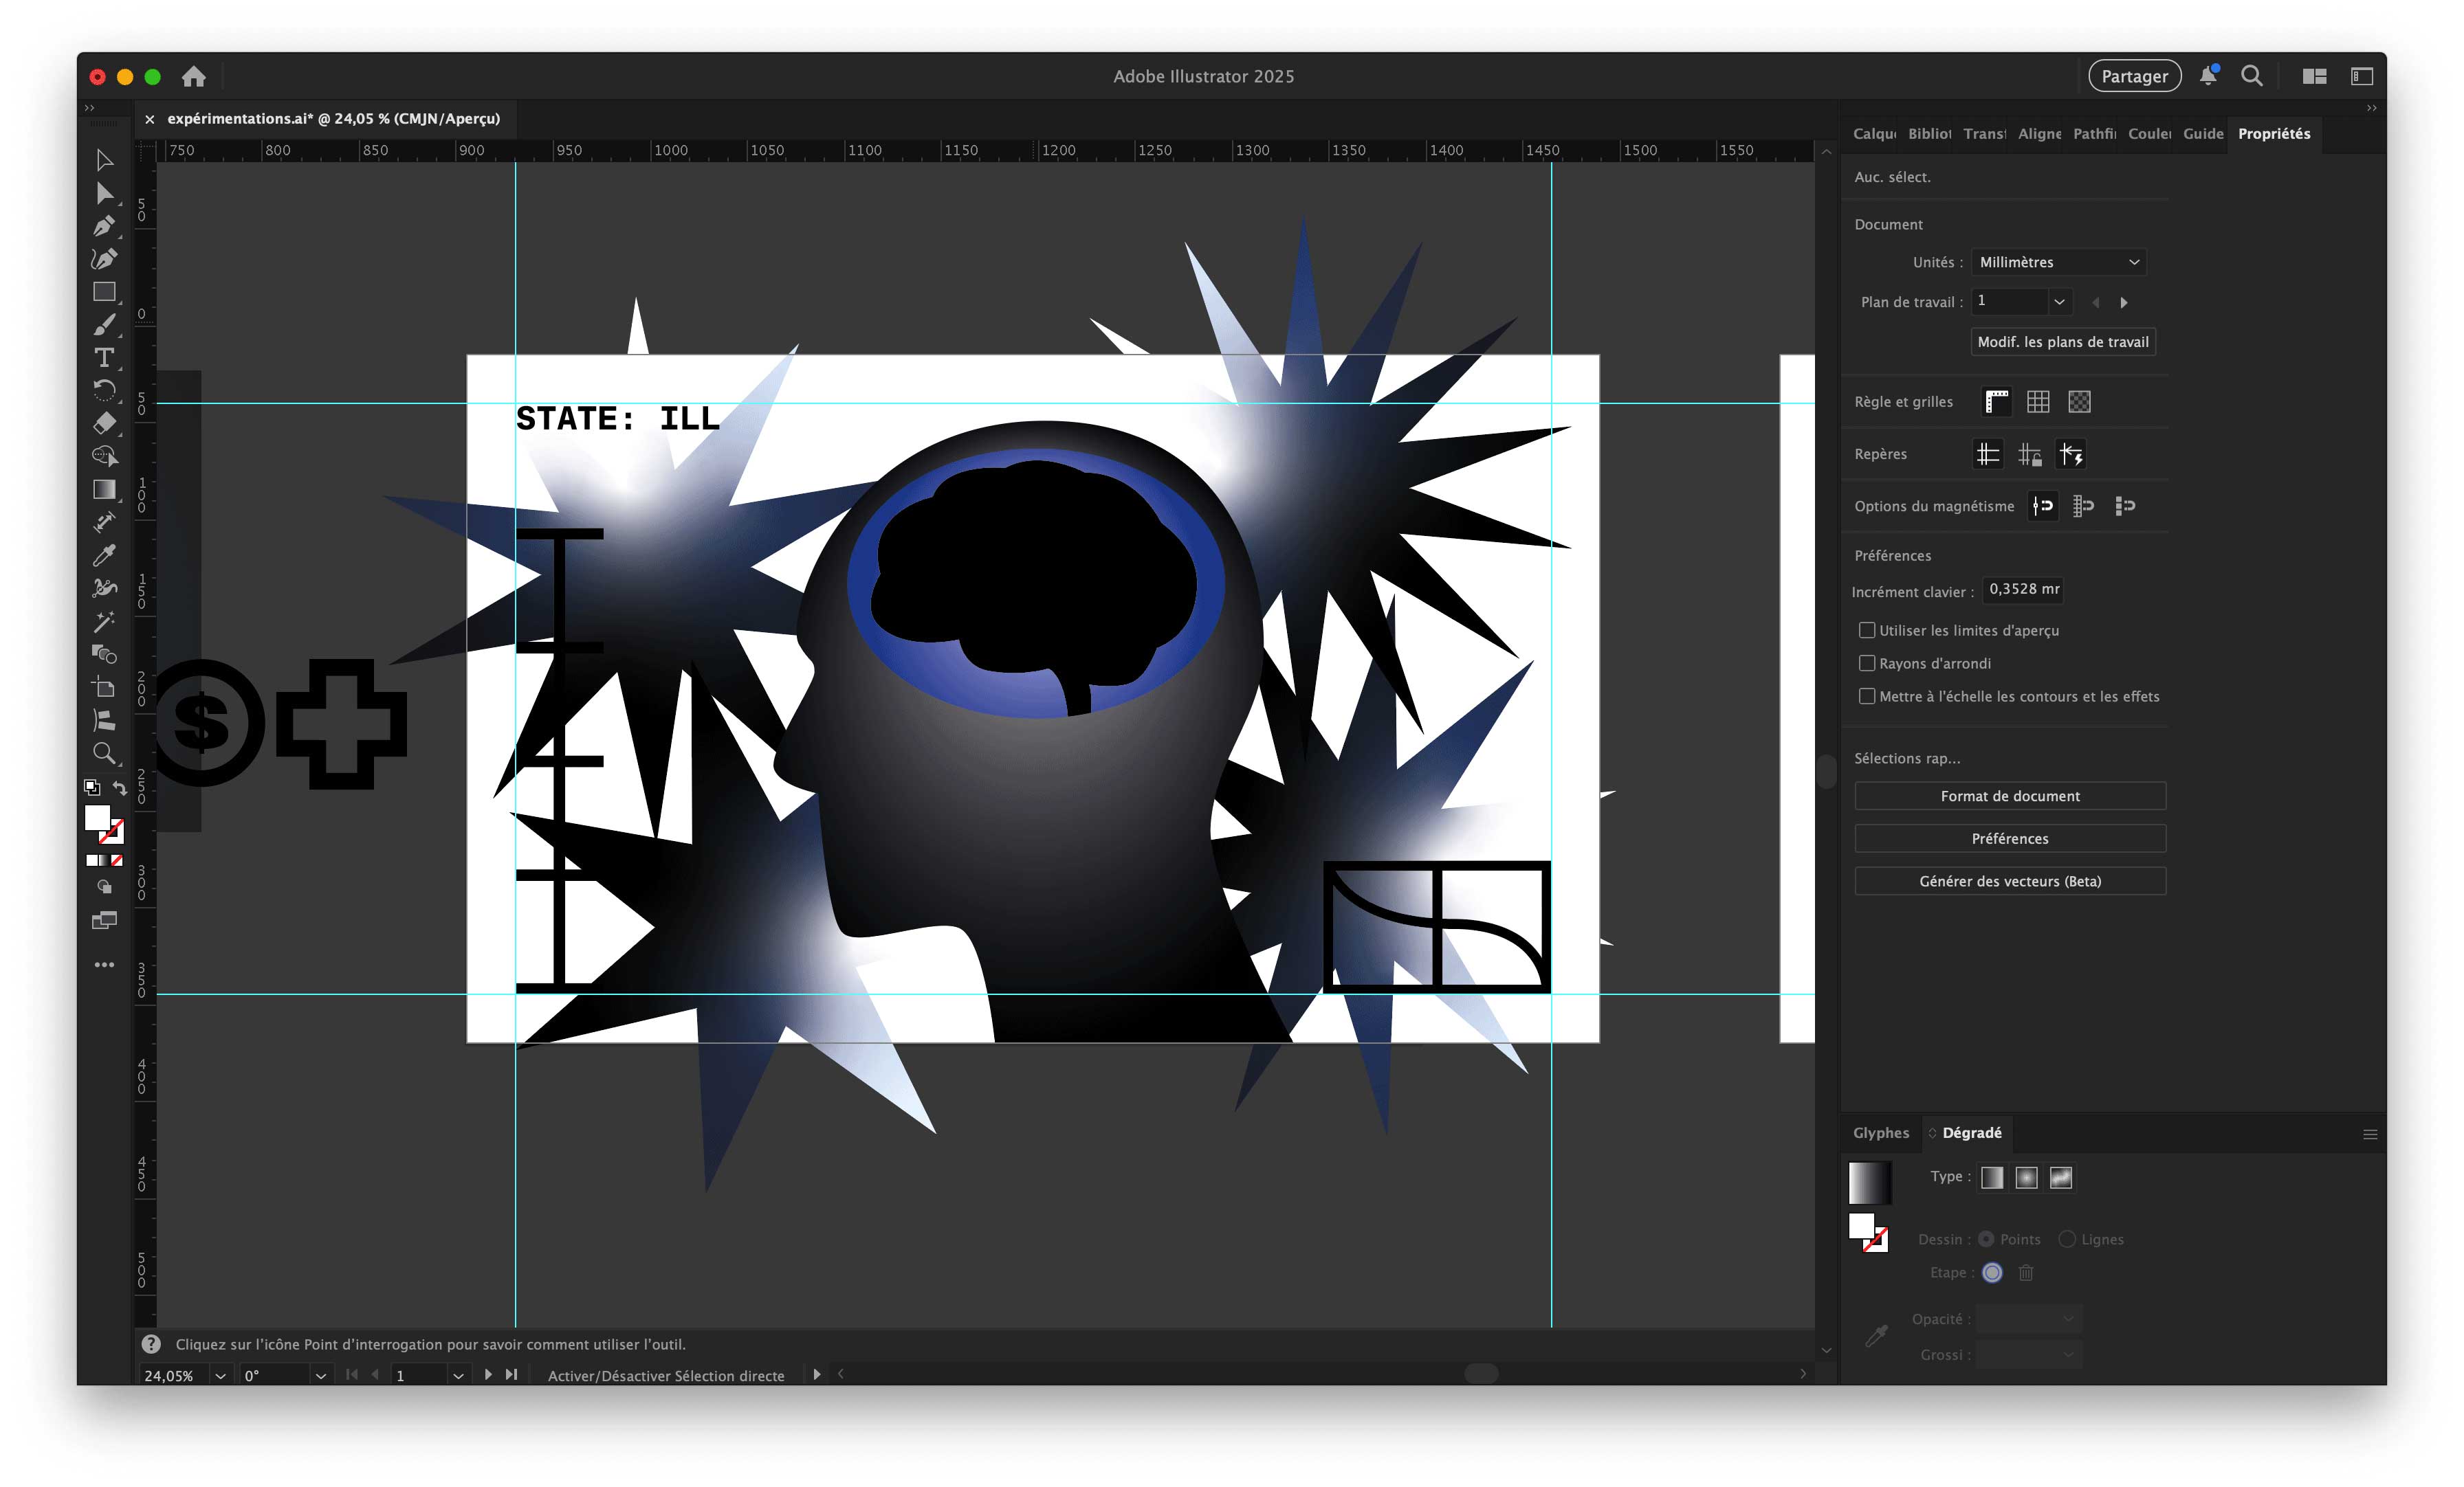Click the home icon
This screenshot has width=2464, height=1487.
[x=194, y=77]
